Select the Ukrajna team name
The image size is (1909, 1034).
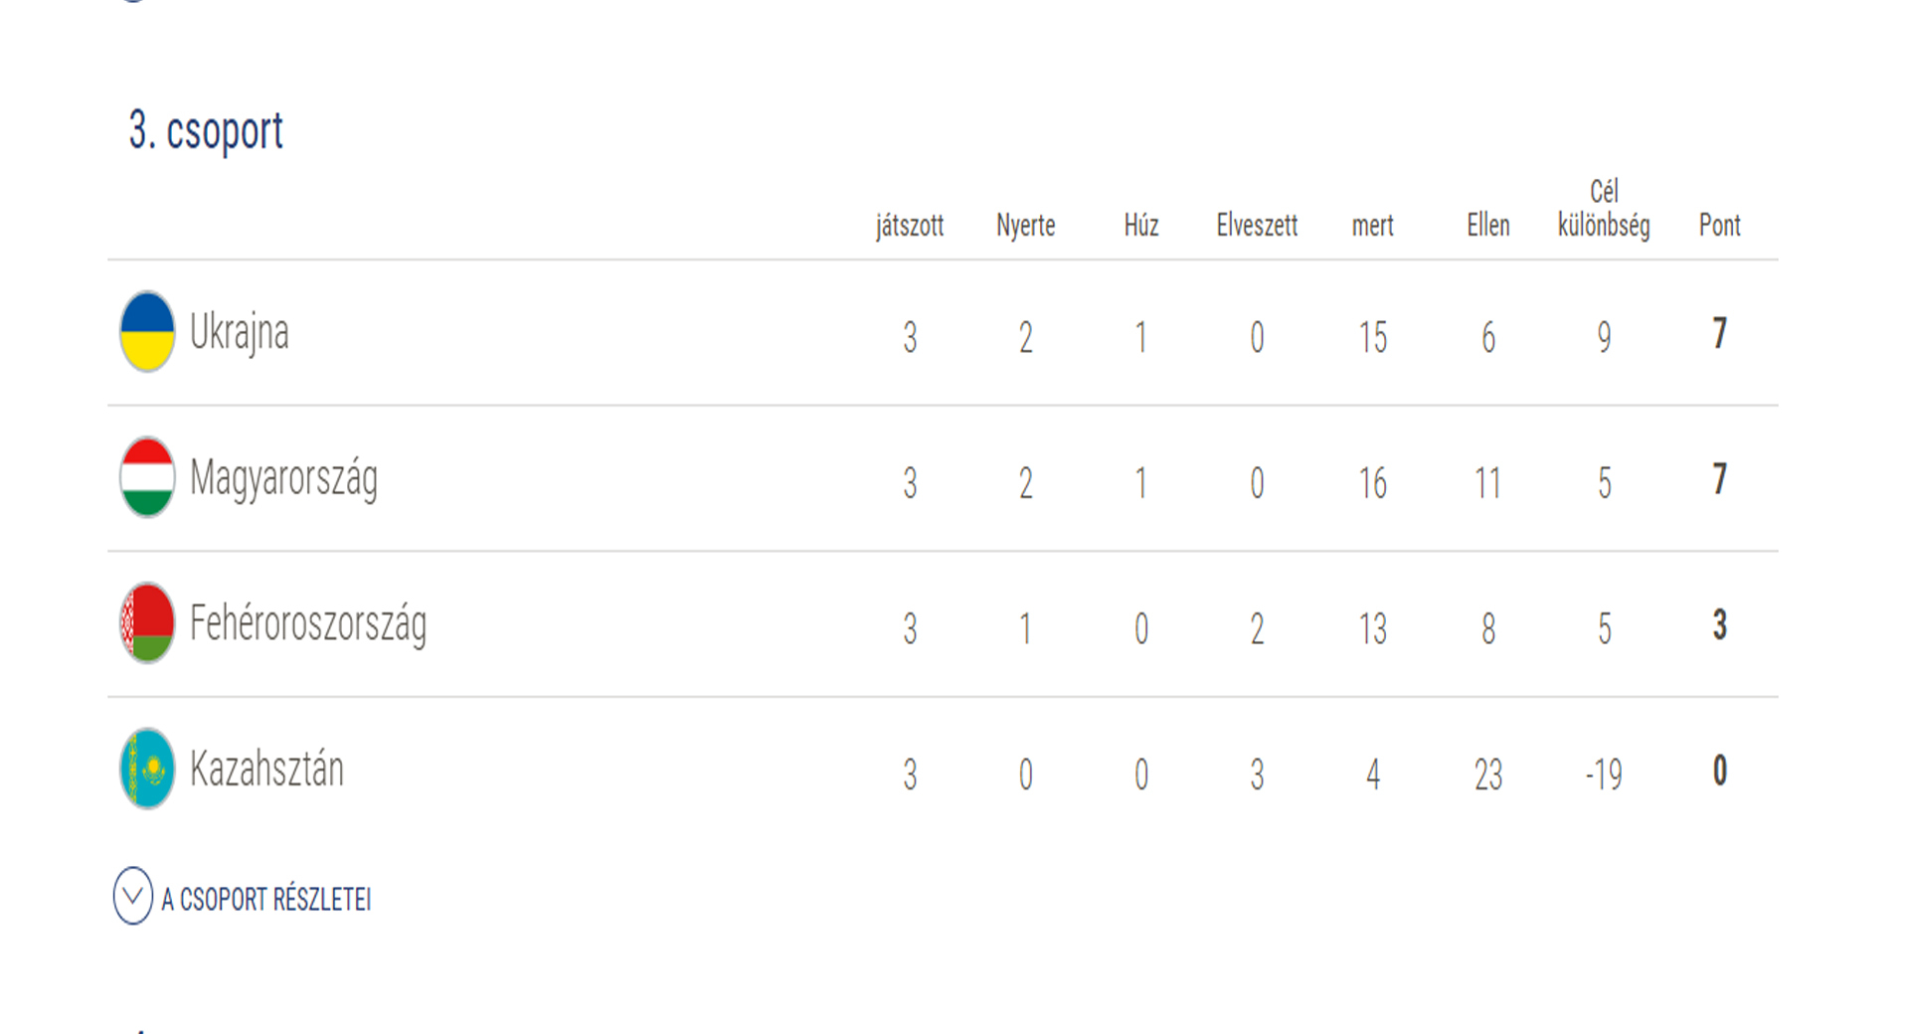pyautogui.click(x=239, y=332)
